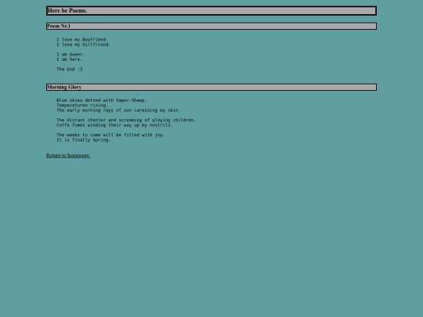Open the 'Return to homepage.' link
This screenshot has width=423, height=317.
[68, 156]
